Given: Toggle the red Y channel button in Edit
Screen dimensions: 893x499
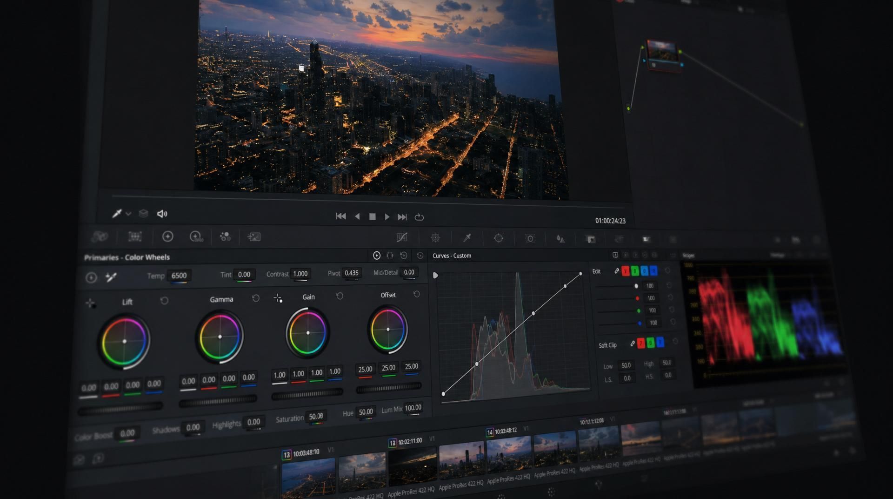Looking at the screenshot, I should pos(626,271).
